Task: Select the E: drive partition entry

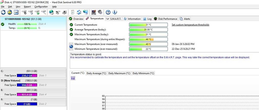Action: coord(33,92)
